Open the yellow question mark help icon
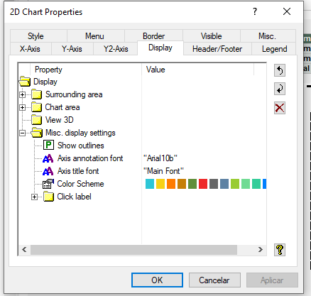 [280, 250]
